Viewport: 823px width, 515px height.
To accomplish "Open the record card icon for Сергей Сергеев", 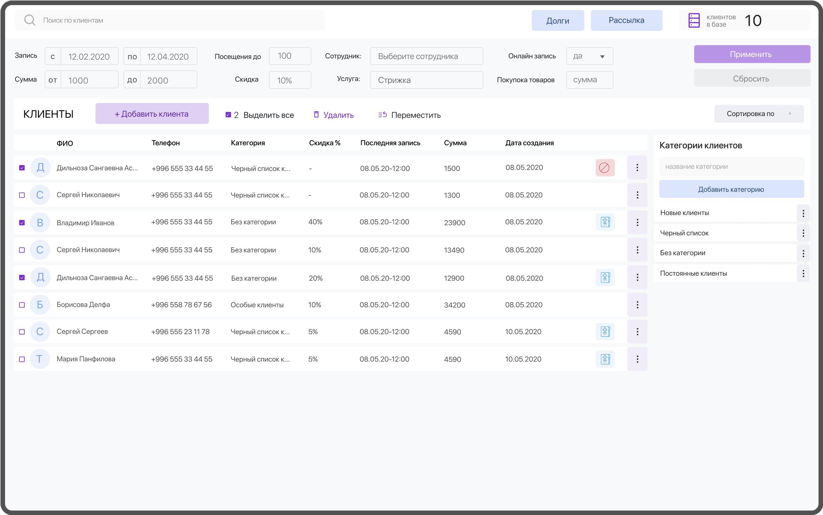I will (x=605, y=331).
